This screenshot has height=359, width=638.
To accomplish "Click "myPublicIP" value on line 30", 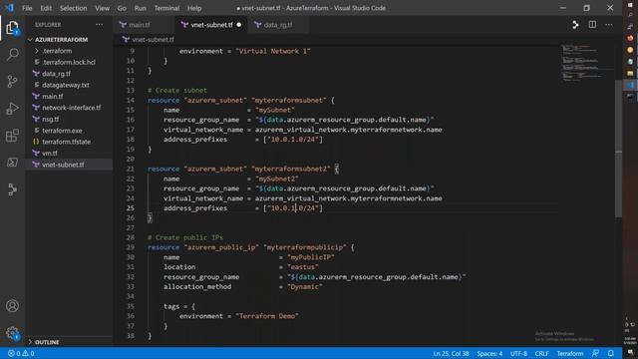I will click(x=311, y=257).
